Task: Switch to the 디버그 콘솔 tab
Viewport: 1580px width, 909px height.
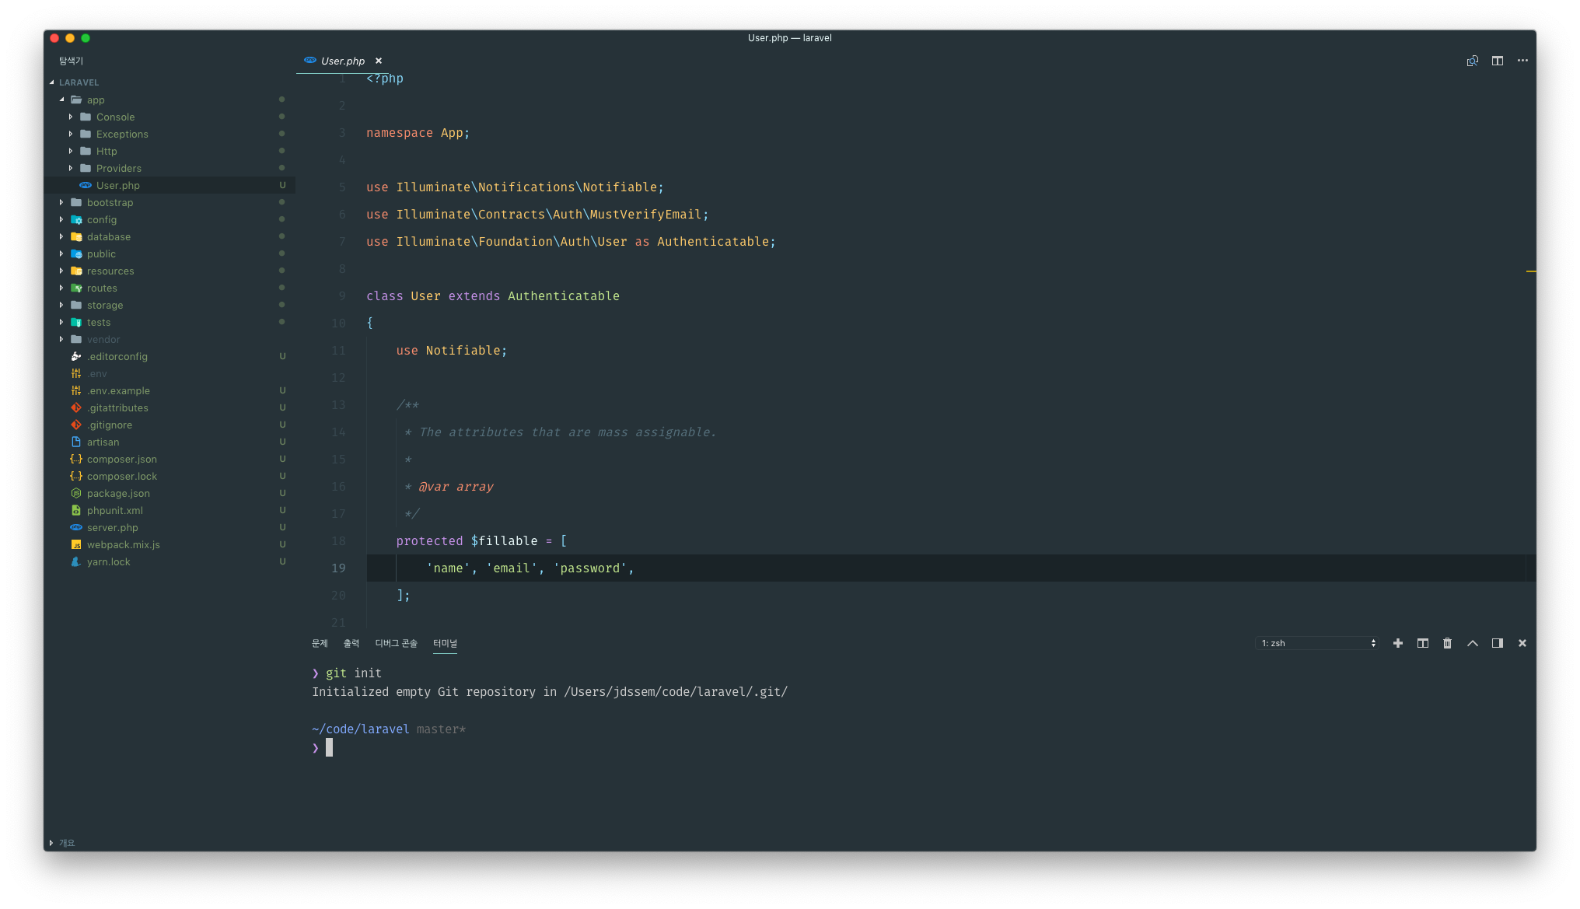Action: 396,643
